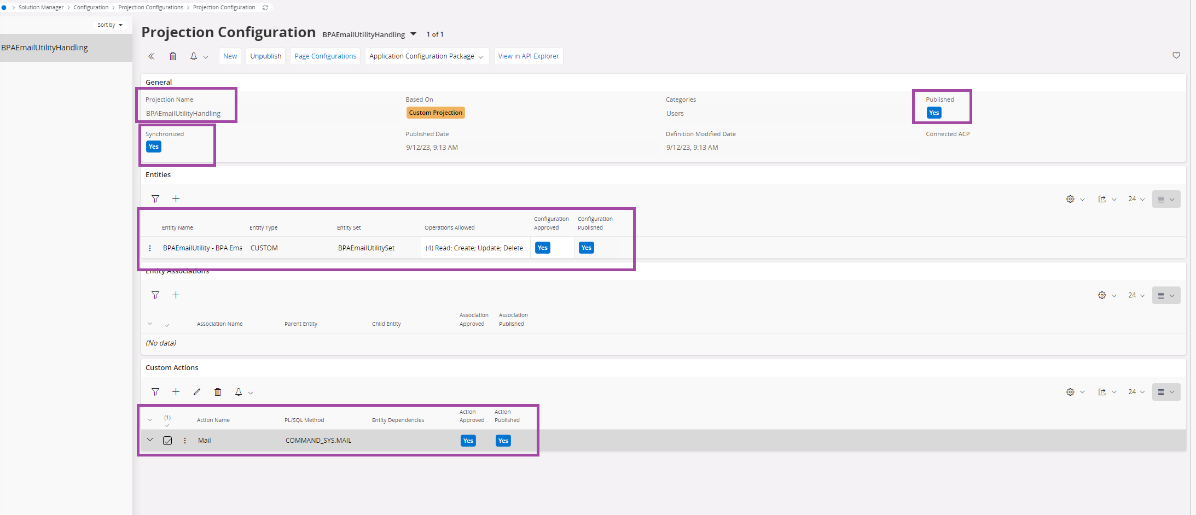Screen dimensions: 1196x515
Task: Click the delete trash icon in top toolbar
Action: click(x=173, y=56)
